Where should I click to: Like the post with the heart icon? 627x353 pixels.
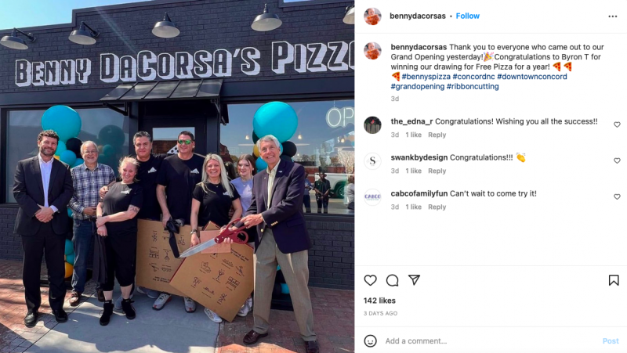click(x=370, y=280)
